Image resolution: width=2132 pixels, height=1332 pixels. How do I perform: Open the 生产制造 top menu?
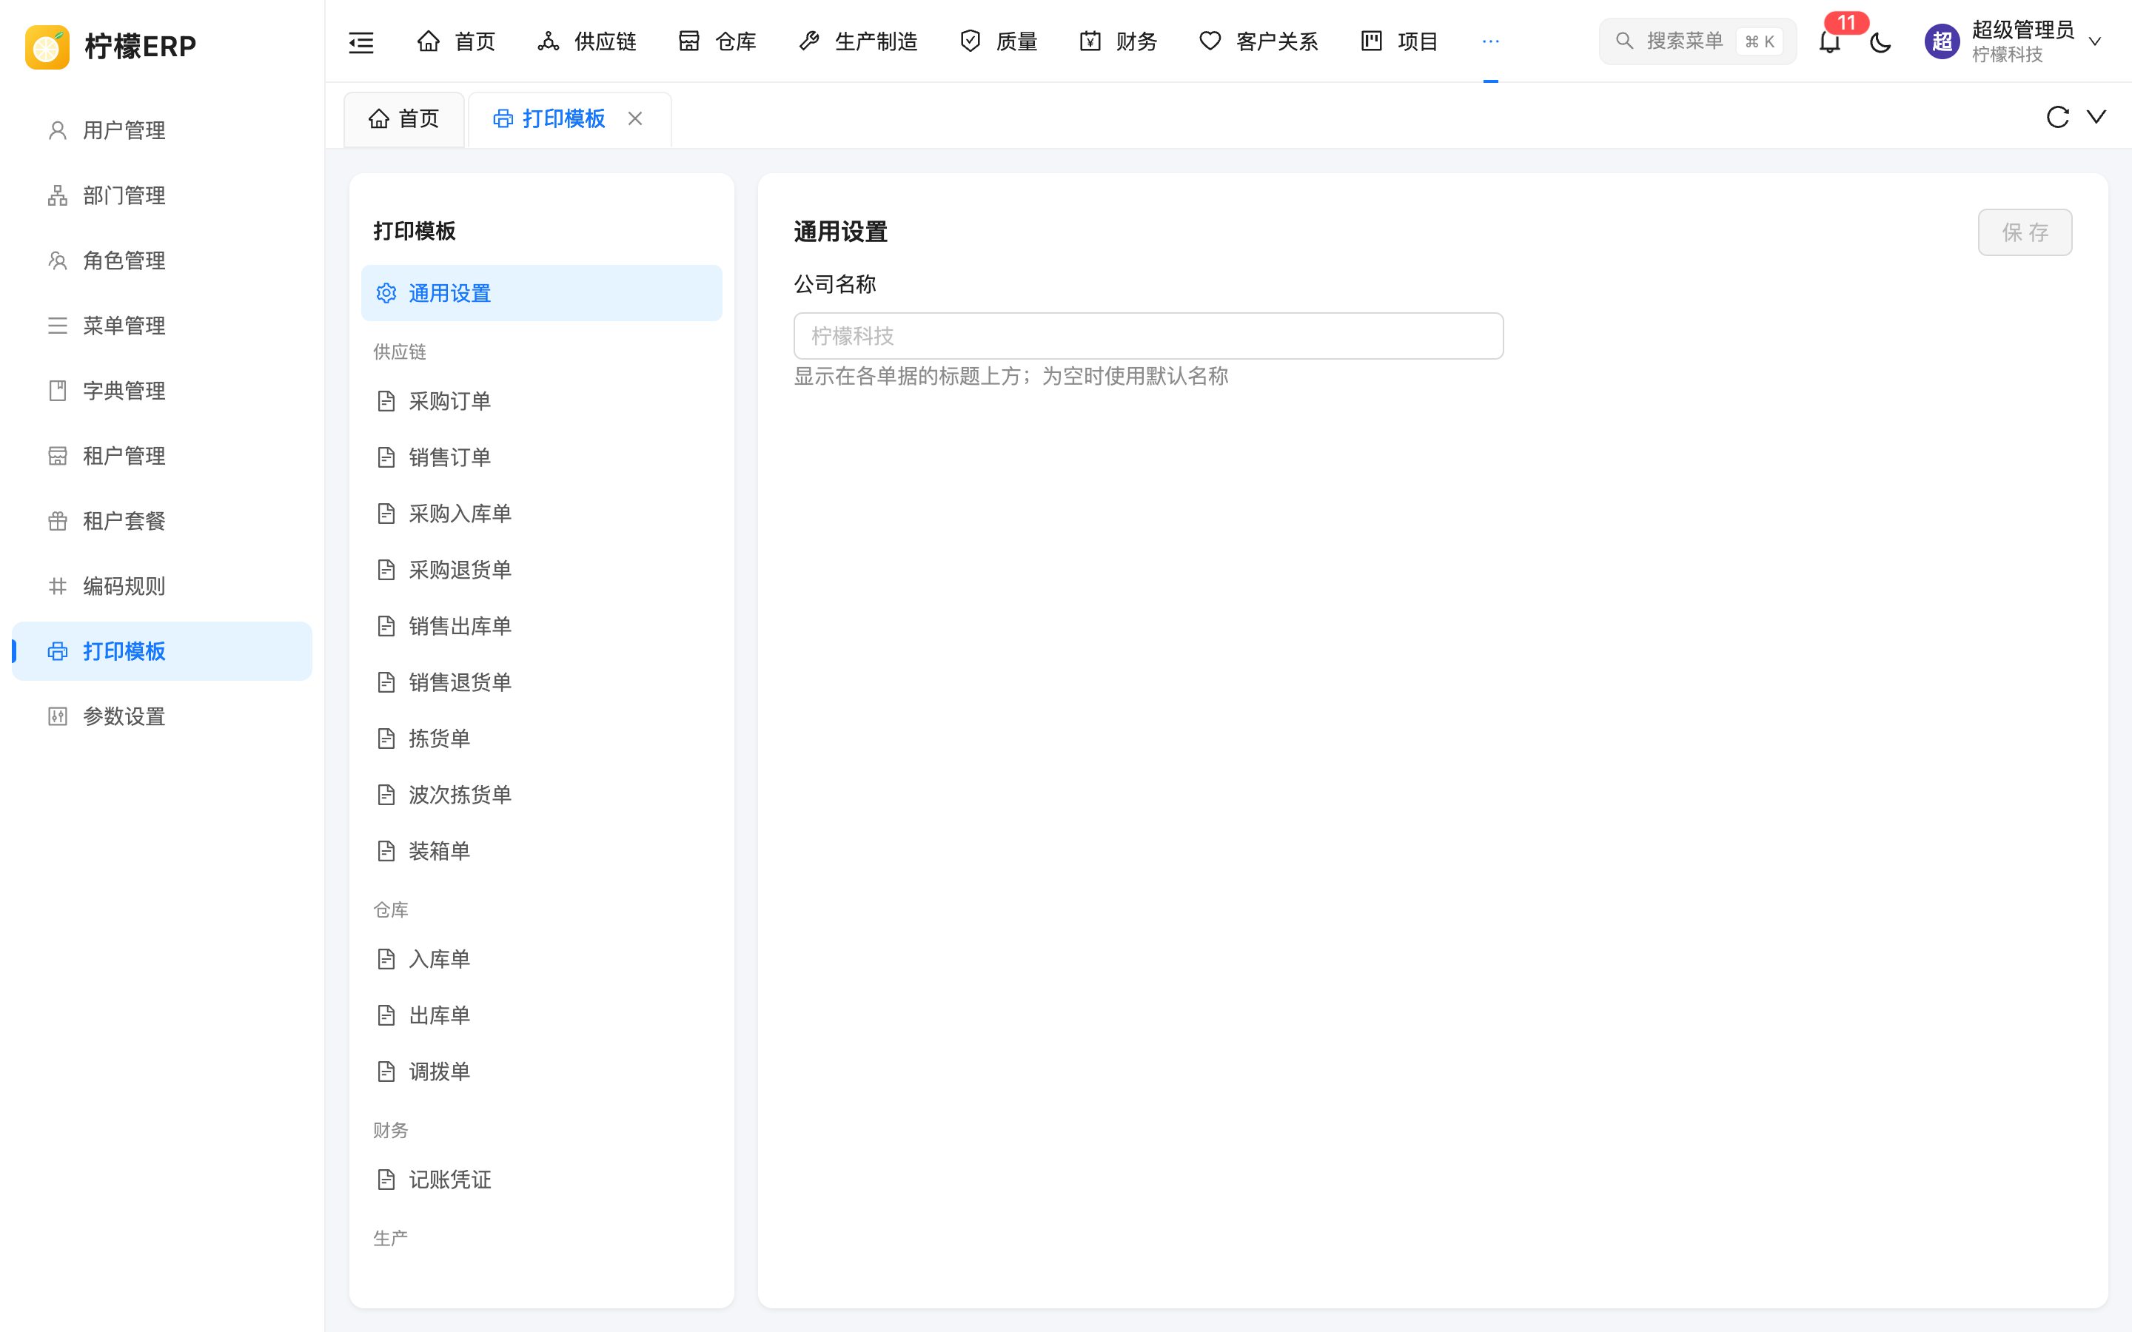tap(857, 41)
